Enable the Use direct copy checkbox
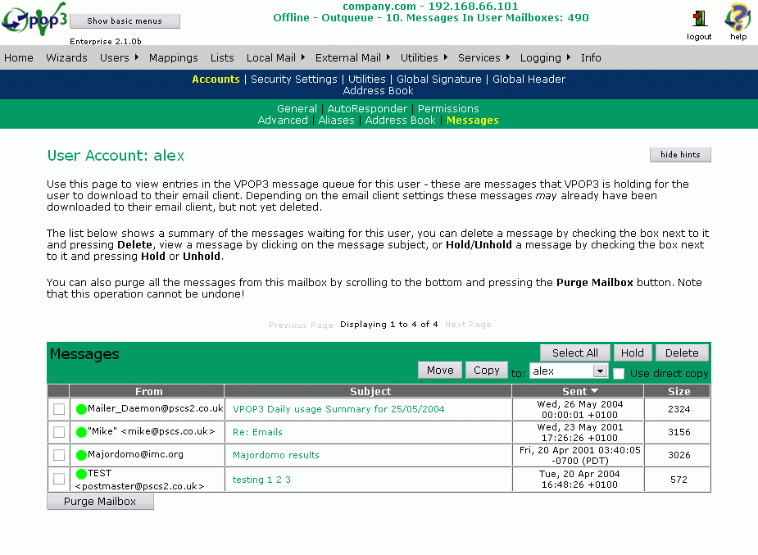This screenshot has width=758, height=555. (619, 373)
